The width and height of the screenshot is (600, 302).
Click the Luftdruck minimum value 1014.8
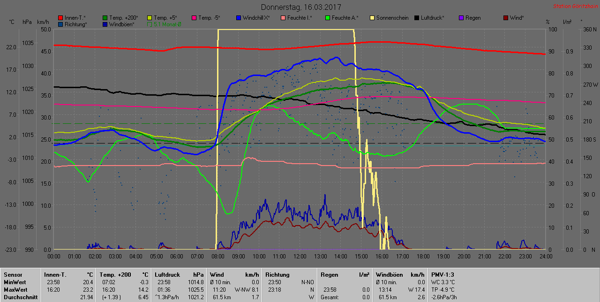point(196,282)
